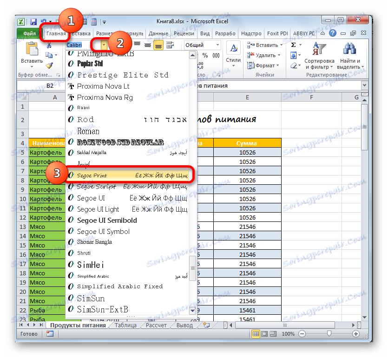This screenshot has width=388, height=357.
Task: Click the Clear eraser icon
Action: click(294, 65)
